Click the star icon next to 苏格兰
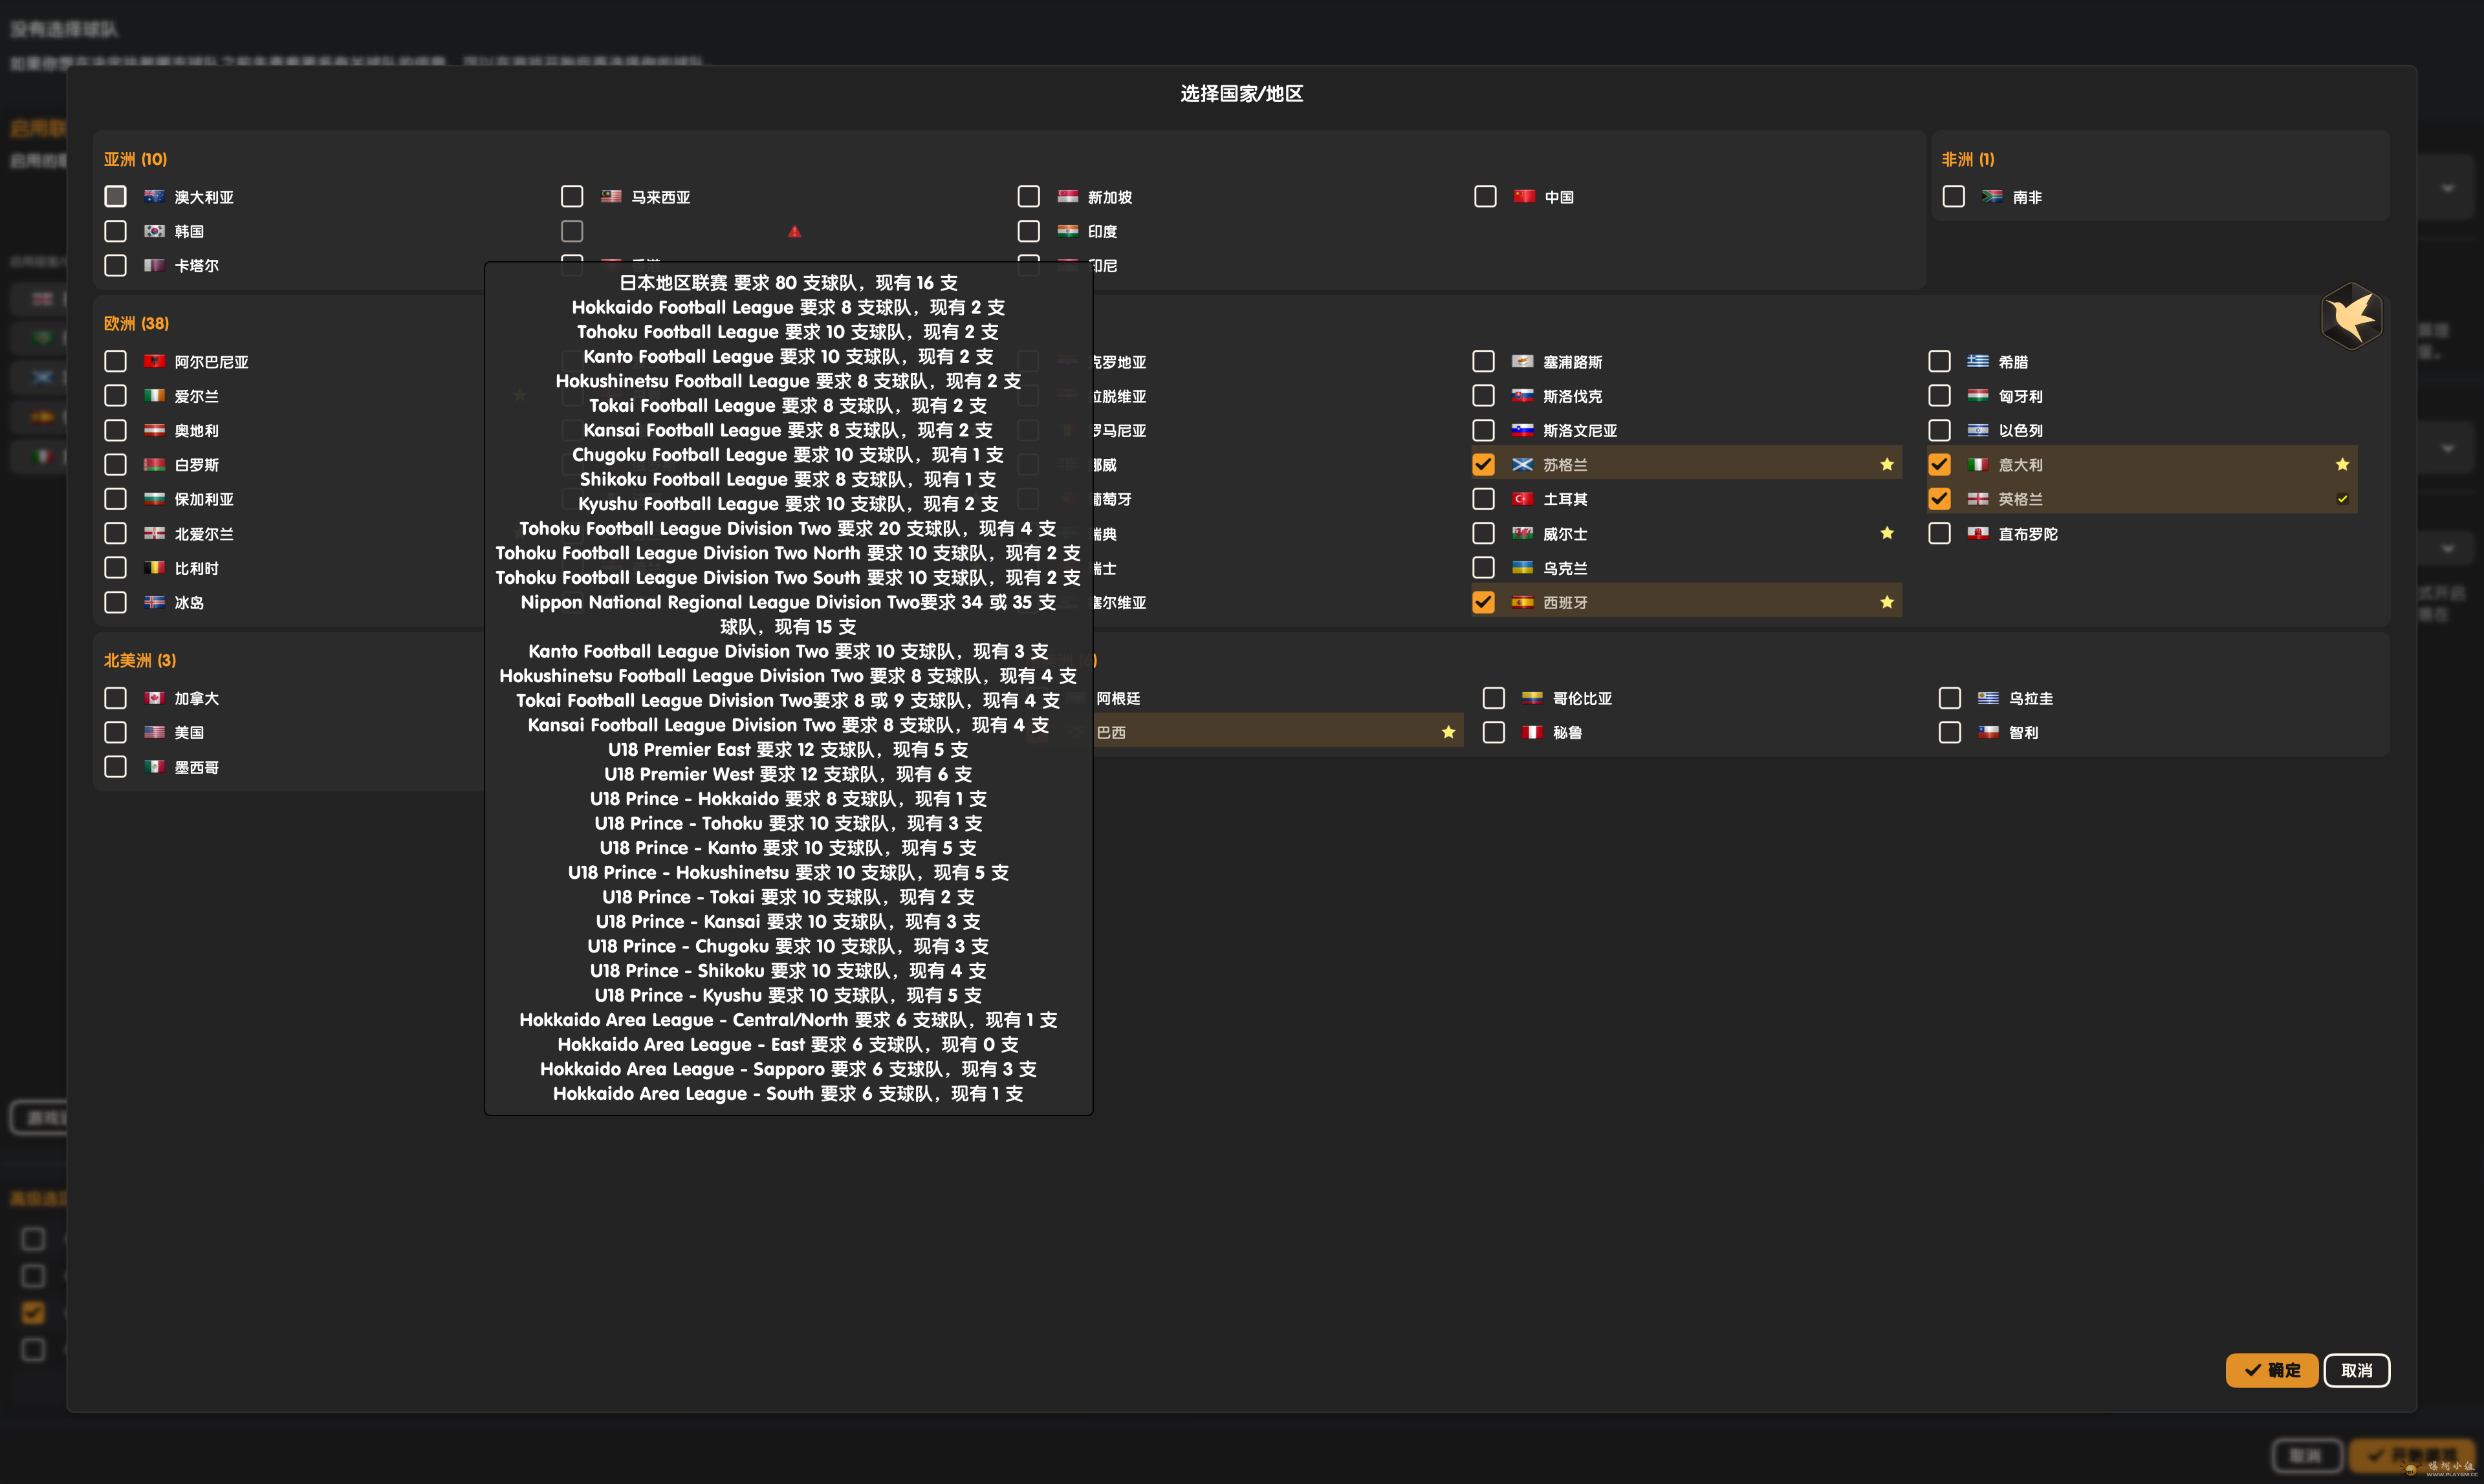This screenshot has width=2484, height=1484. (x=1886, y=464)
